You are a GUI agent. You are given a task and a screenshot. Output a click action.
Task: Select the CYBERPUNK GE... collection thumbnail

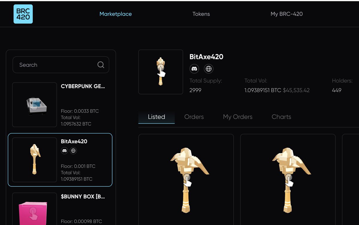[34, 105]
